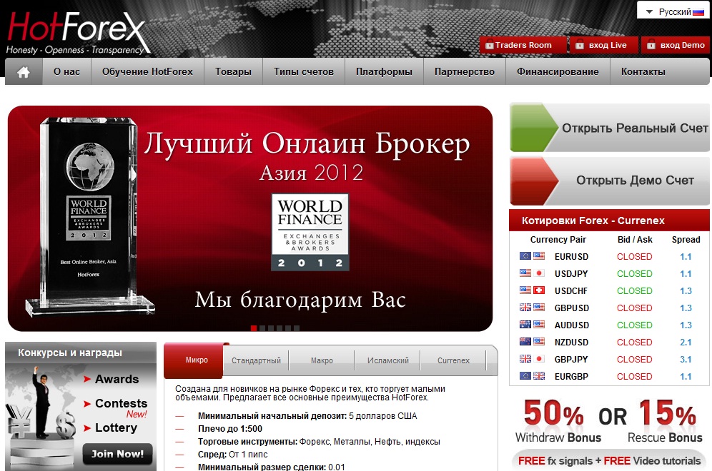Click the NZDUSD flag pair icon
This screenshot has width=712, height=471.
[x=532, y=342]
